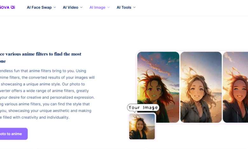This screenshot has height=149, width=248.
Task: Open the AI Video menu
Action: pos(70,7)
